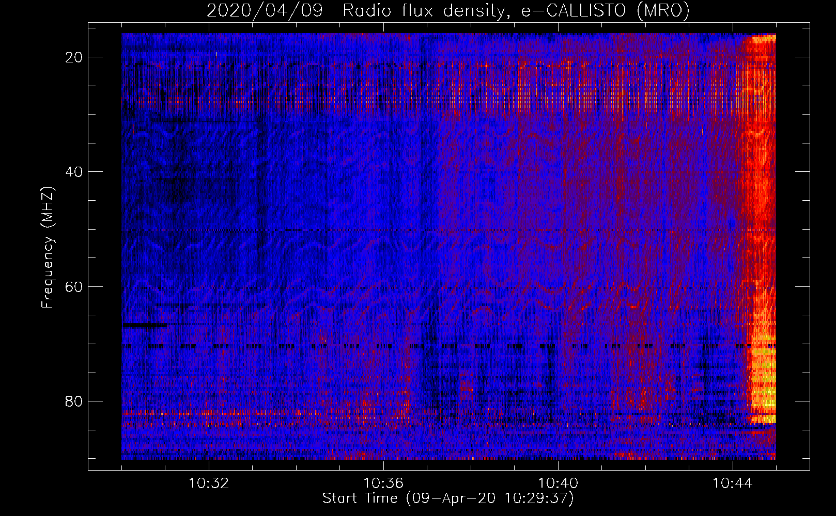This screenshot has width=836, height=516.
Task: Click the date '2020/04/09' in the title
Action: [265, 10]
